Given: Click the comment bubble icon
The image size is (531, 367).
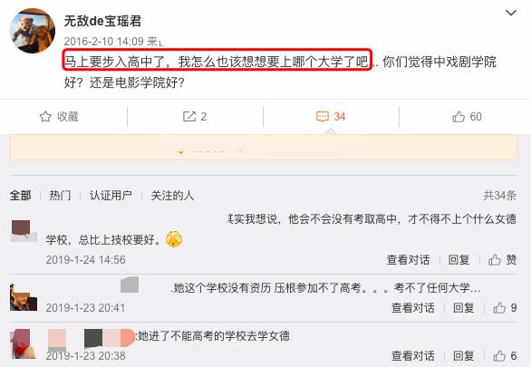Looking at the screenshot, I should (x=322, y=117).
